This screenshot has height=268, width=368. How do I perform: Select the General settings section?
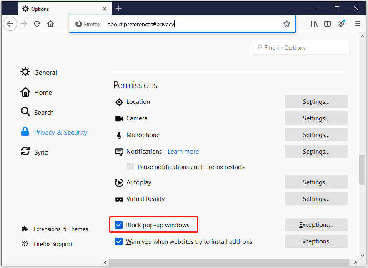[45, 72]
